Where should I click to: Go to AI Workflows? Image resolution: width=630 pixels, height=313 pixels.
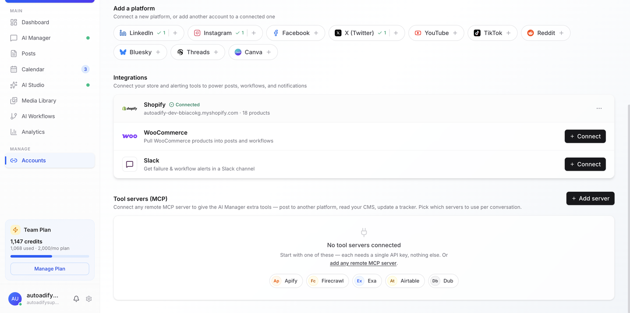coord(50,116)
